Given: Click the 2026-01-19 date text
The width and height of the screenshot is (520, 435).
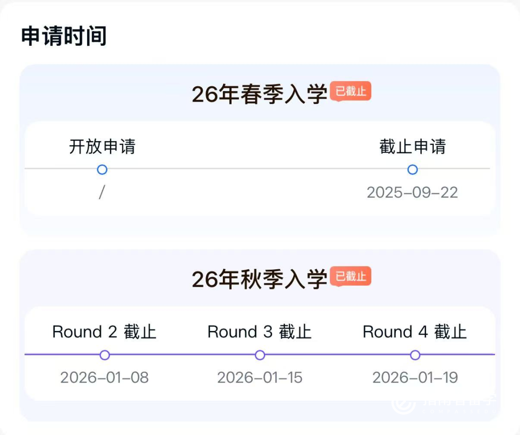Looking at the screenshot, I should click(x=415, y=378).
